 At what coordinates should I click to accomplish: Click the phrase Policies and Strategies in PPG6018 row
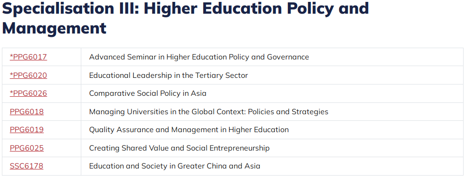[288, 111]
